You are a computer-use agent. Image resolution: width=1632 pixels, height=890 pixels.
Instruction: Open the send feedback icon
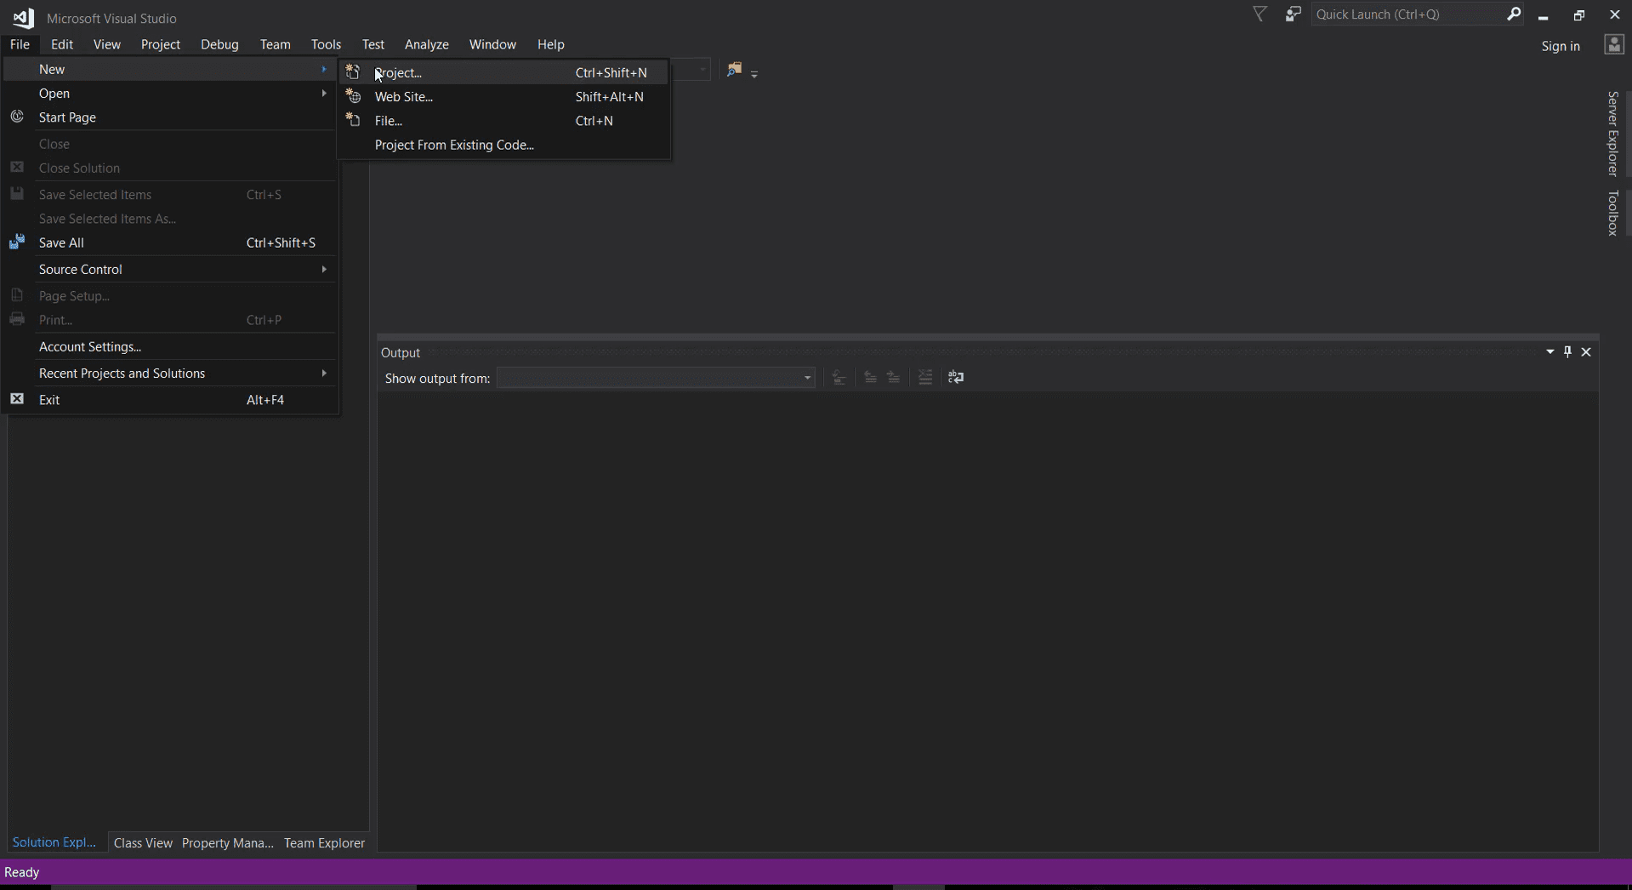point(1293,14)
